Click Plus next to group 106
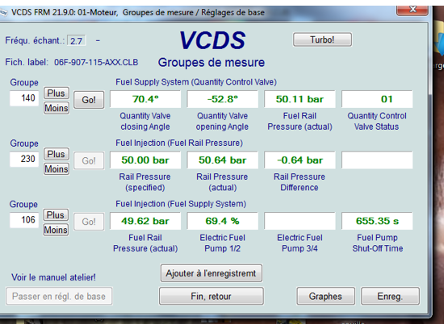The width and height of the screenshot is (444, 324). [56, 215]
